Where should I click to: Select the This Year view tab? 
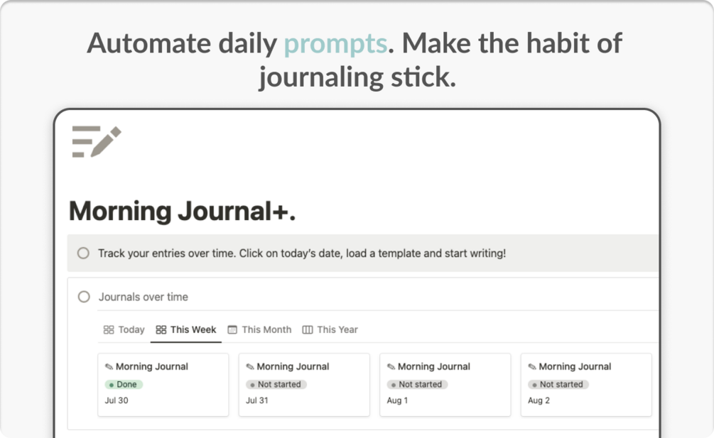(330, 330)
